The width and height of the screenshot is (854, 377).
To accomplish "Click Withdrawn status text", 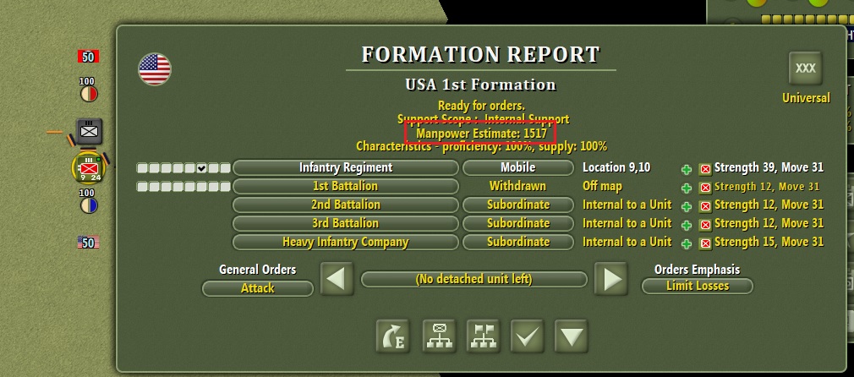I will coord(517,186).
